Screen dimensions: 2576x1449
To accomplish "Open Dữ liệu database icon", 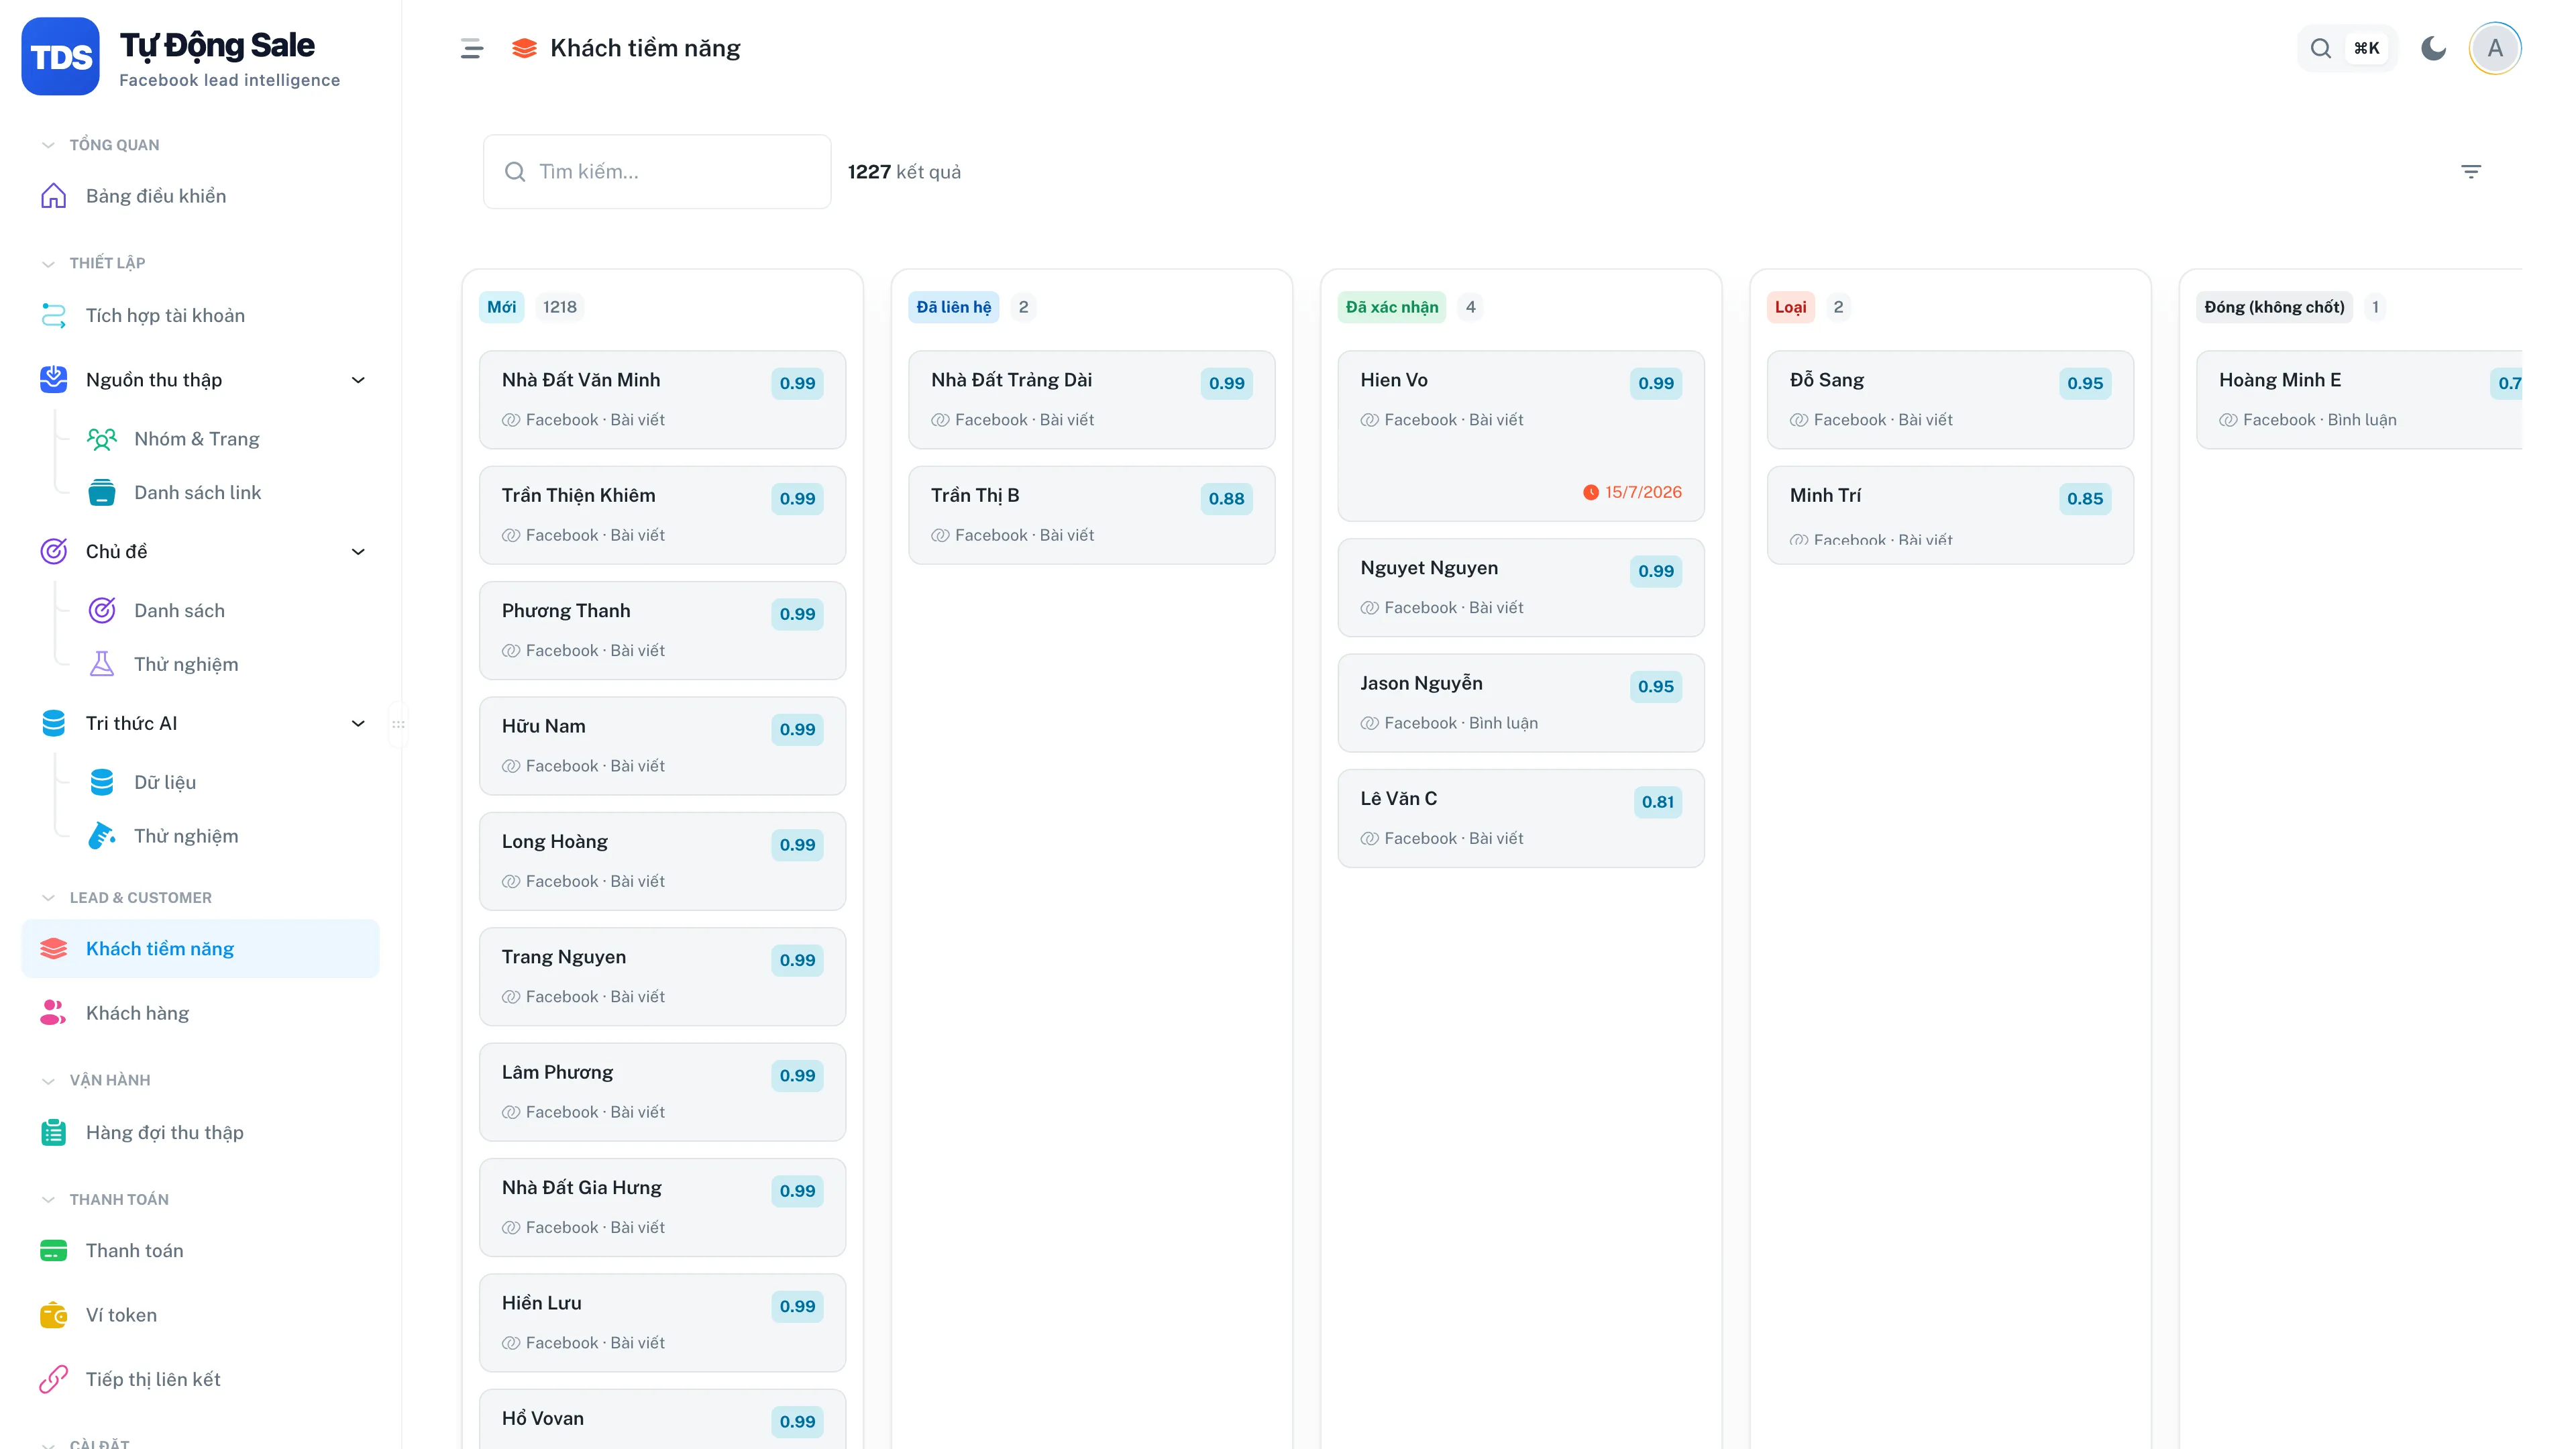I will click(x=102, y=783).
